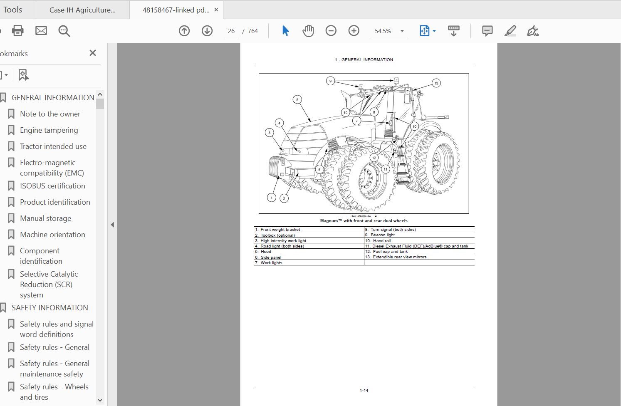Select the hand pan tool

point(308,31)
